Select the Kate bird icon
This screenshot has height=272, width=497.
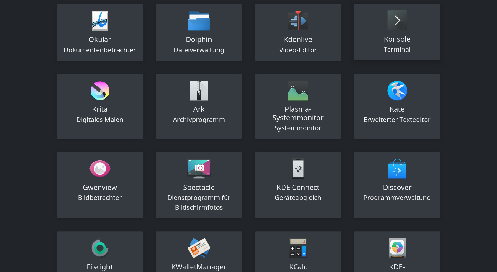tap(397, 91)
